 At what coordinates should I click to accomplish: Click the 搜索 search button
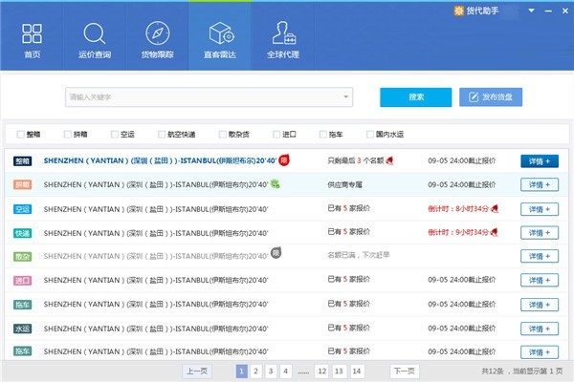click(416, 97)
